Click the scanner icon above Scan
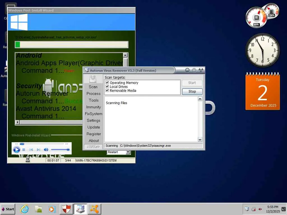Screen dimensions: 287x215 click(93, 79)
